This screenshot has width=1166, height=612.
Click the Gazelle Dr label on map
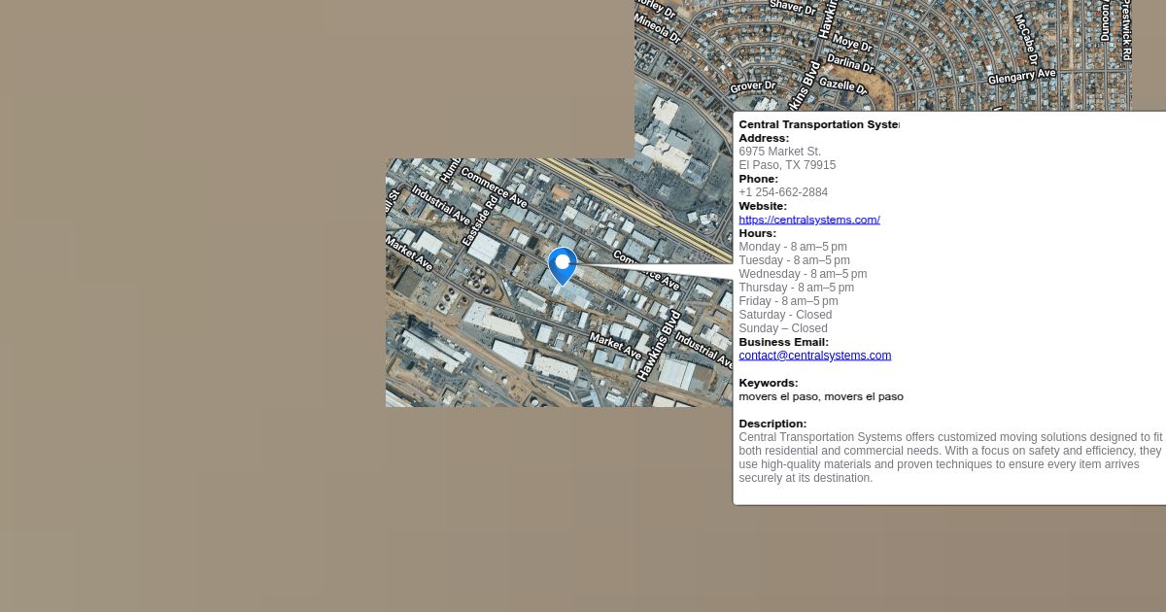tap(841, 85)
